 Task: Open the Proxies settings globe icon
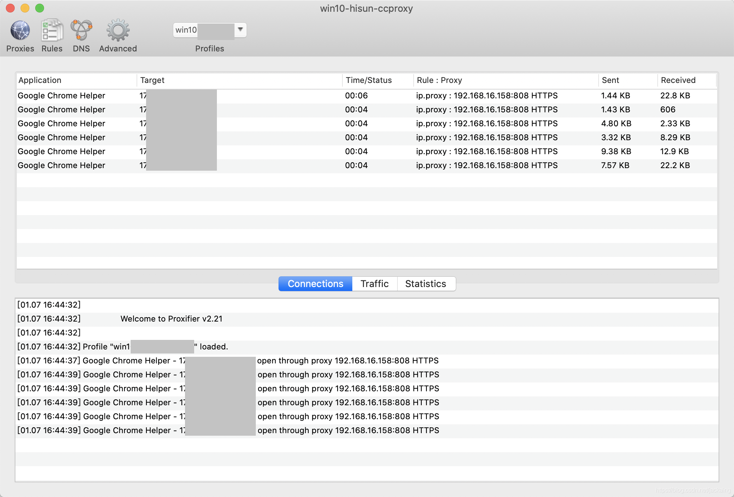[x=20, y=31]
